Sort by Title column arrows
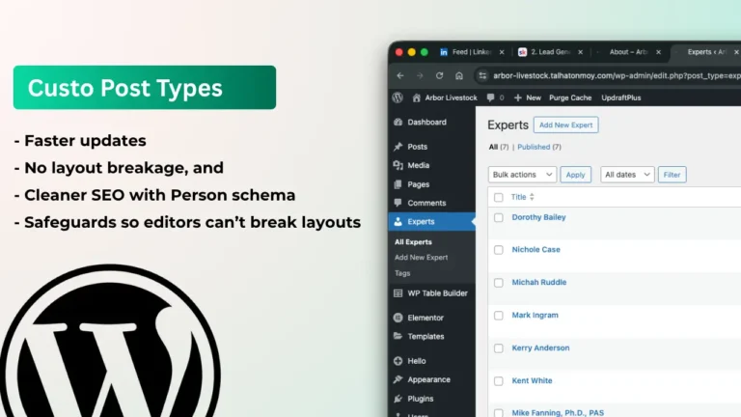The height and width of the screenshot is (417, 741). coord(532,197)
